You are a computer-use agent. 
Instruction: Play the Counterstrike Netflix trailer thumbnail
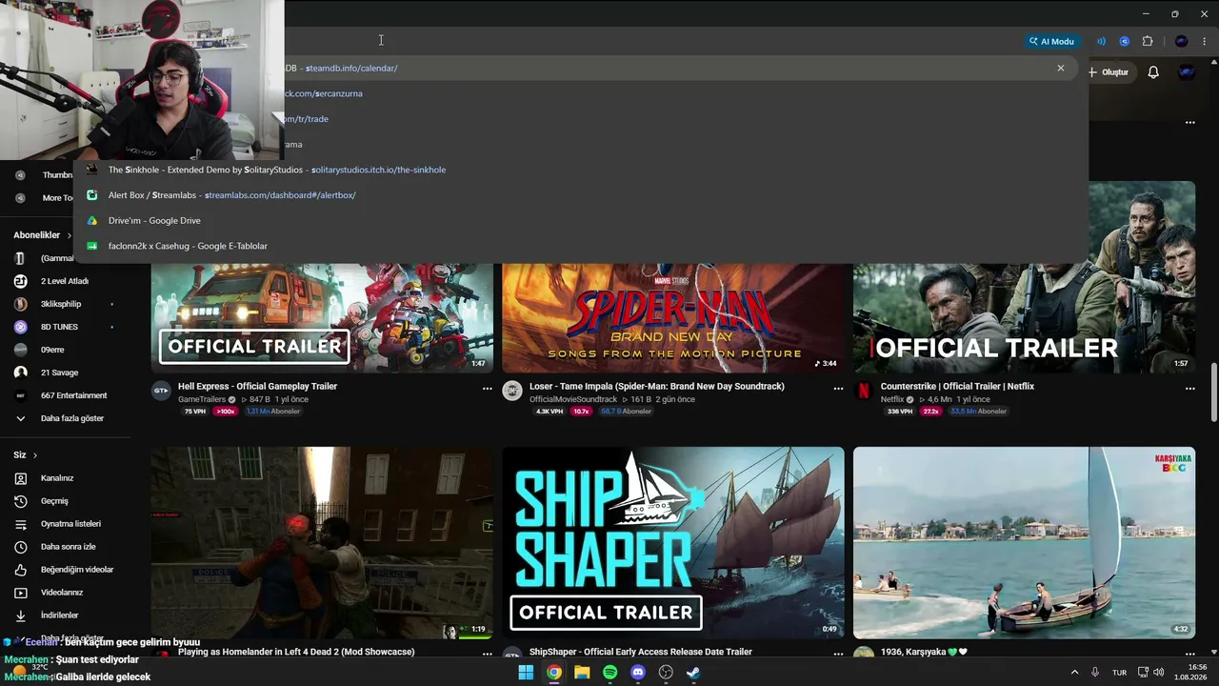1024,276
